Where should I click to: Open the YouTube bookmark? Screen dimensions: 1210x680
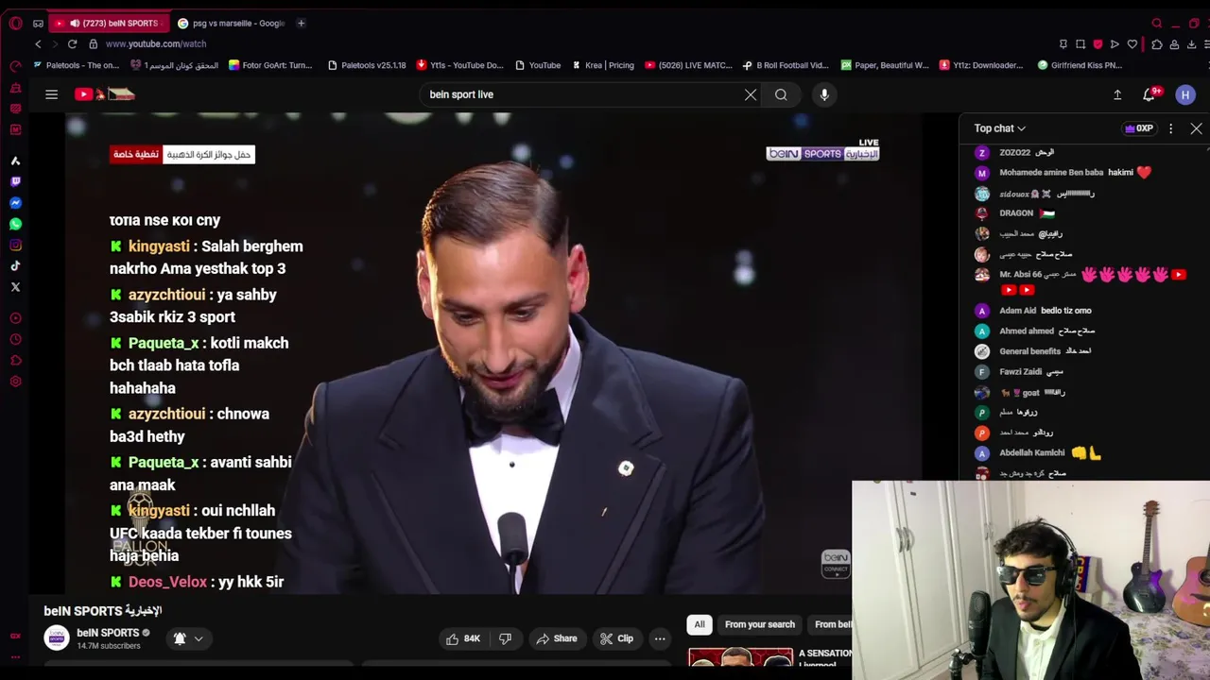click(x=538, y=65)
